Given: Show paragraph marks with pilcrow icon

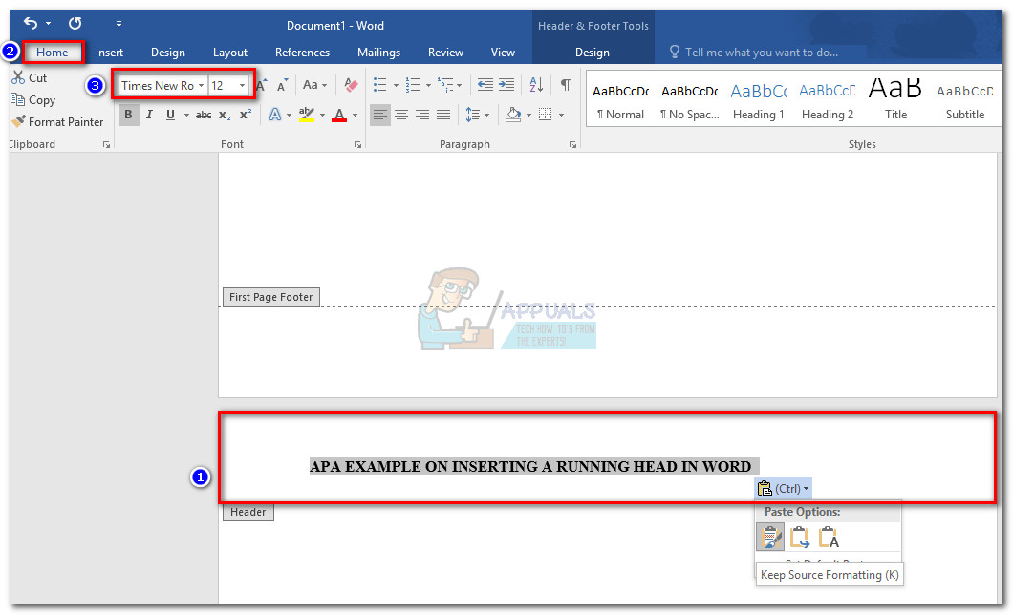Looking at the screenshot, I should 565,85.
